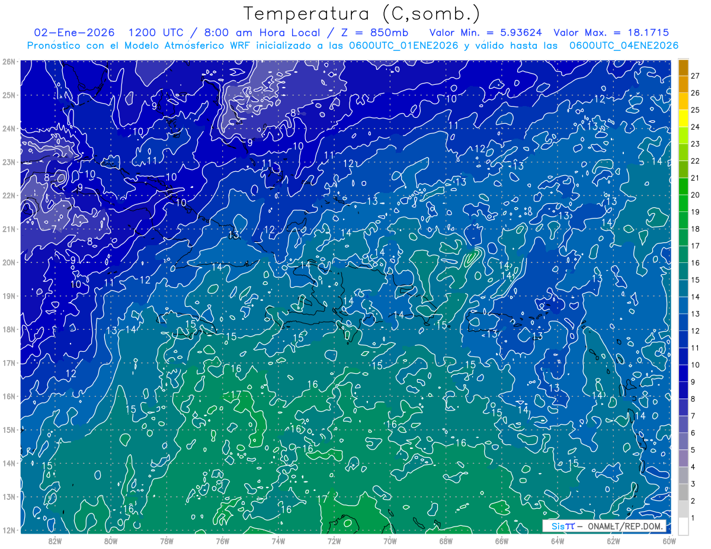
Task: Click the '18N' latitude axis label
Action: 8,329
